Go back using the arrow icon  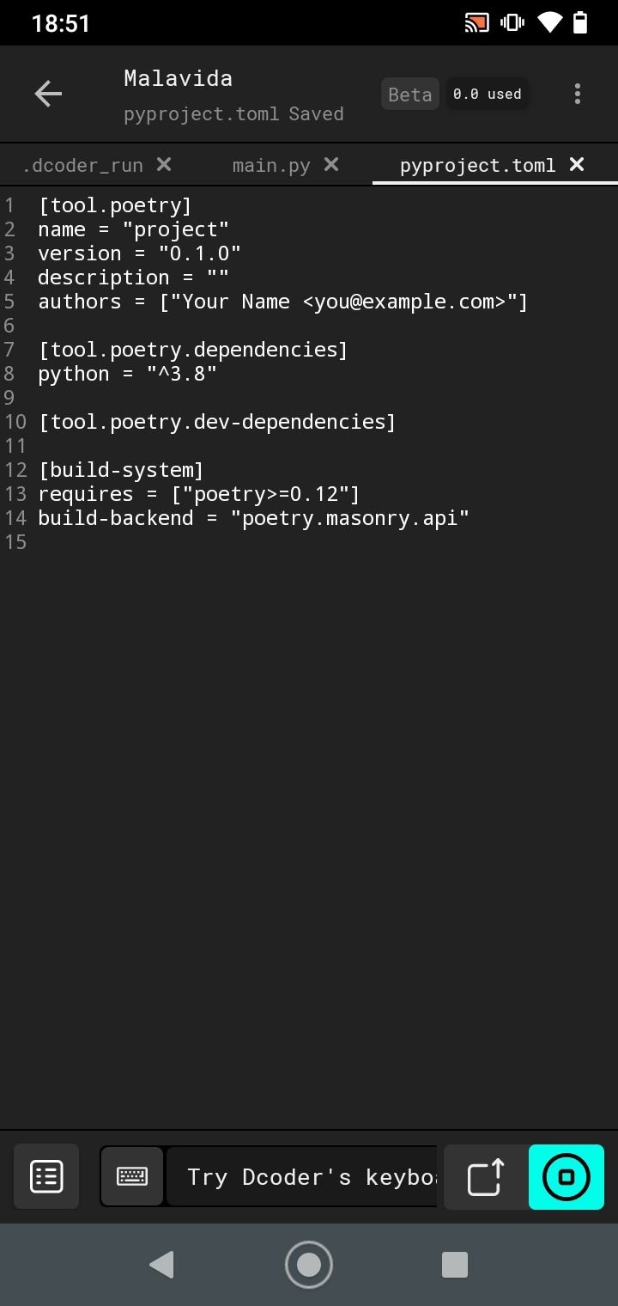(x=48, y=94)
